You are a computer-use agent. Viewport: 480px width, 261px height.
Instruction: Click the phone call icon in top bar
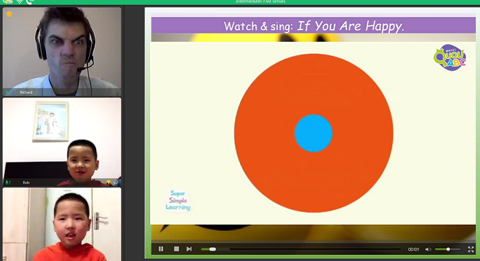pyautogui.click(x=29, y=2)
